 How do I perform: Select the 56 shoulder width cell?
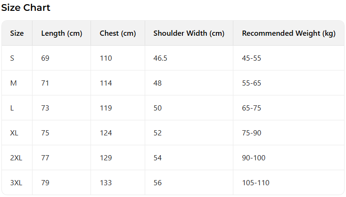coord(157,182)
